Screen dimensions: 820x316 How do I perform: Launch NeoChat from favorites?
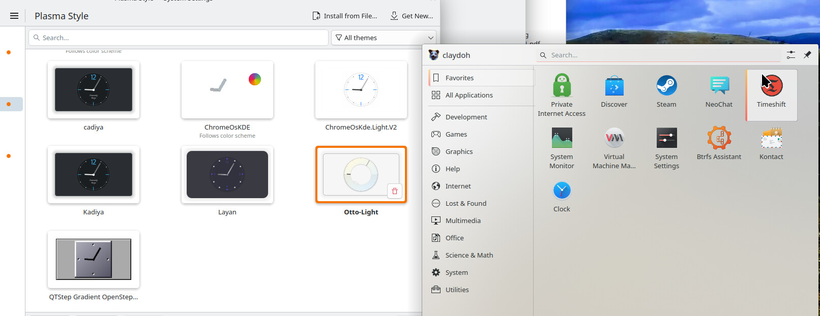tap(719, 86)
